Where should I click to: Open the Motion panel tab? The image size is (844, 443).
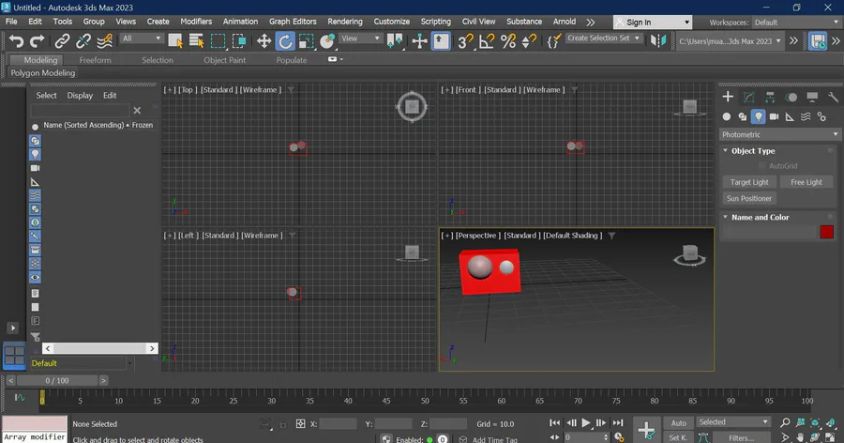pos(791,97)
